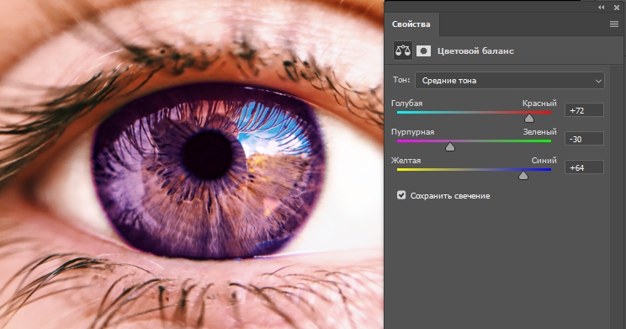The height and width of the screenshot is (329, 626).
Task: Close the Свойства panel
Action: point(617,8)
